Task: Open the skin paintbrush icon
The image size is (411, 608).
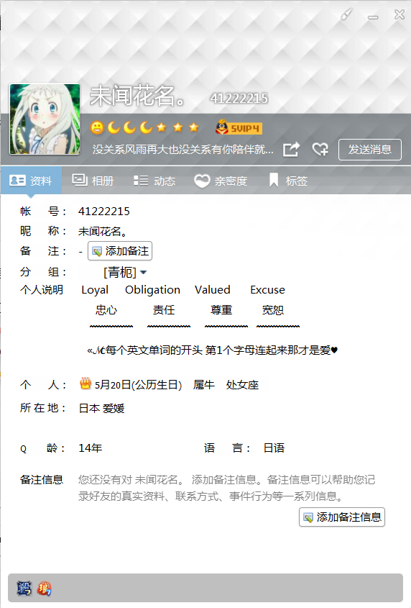Action: (346, 14)
